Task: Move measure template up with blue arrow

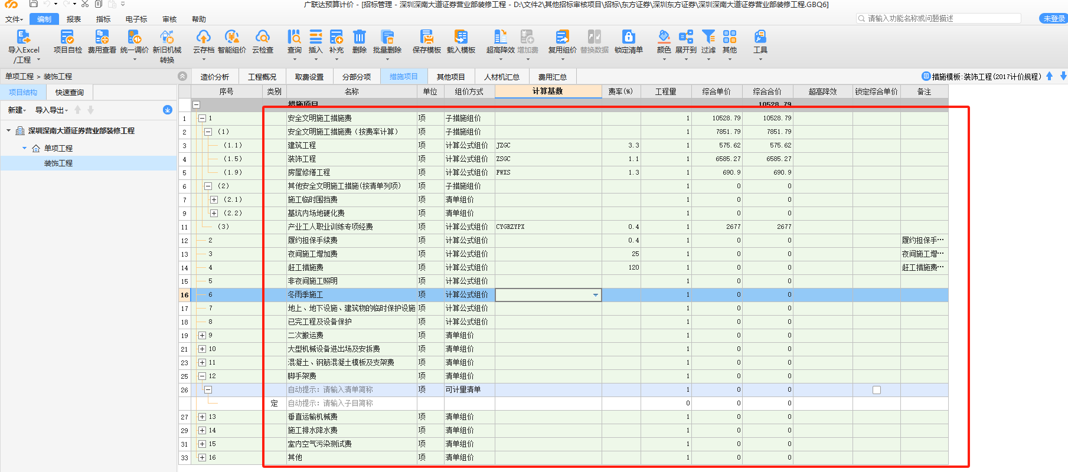Action: [x=1049, y=76]
